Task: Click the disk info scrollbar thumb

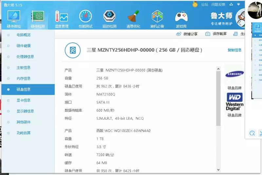Action: 218,98
